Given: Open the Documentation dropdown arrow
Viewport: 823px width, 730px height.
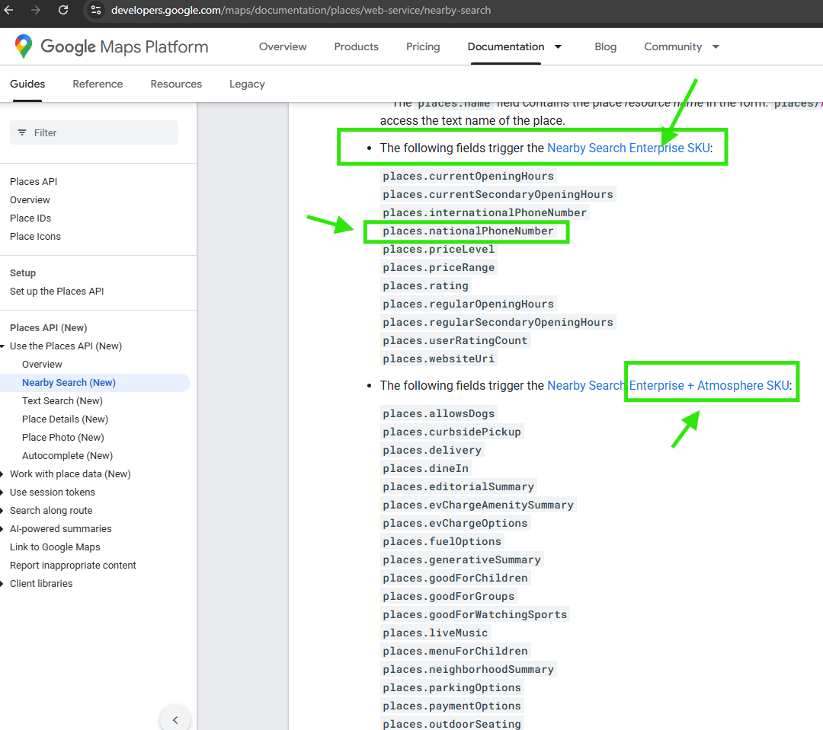Looking at the screenshot, I should pyautogui.click(x=558, y=46).
